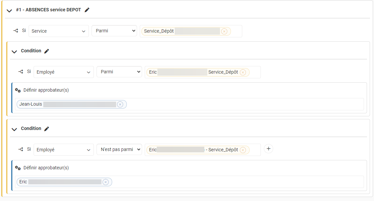The image size is (374, 201).
Task: Open first condition's Employé dropdown
Action: (x=64, y=72)
